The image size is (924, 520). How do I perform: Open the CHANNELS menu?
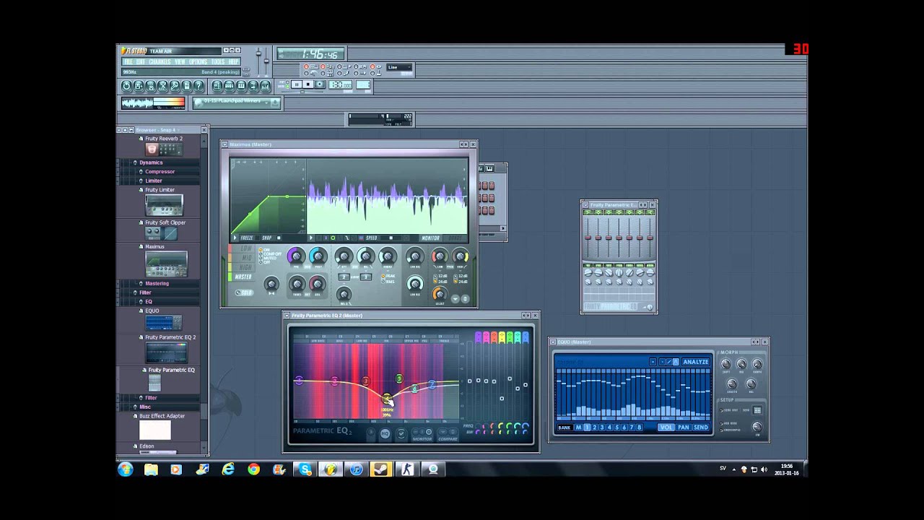(160, 61)
